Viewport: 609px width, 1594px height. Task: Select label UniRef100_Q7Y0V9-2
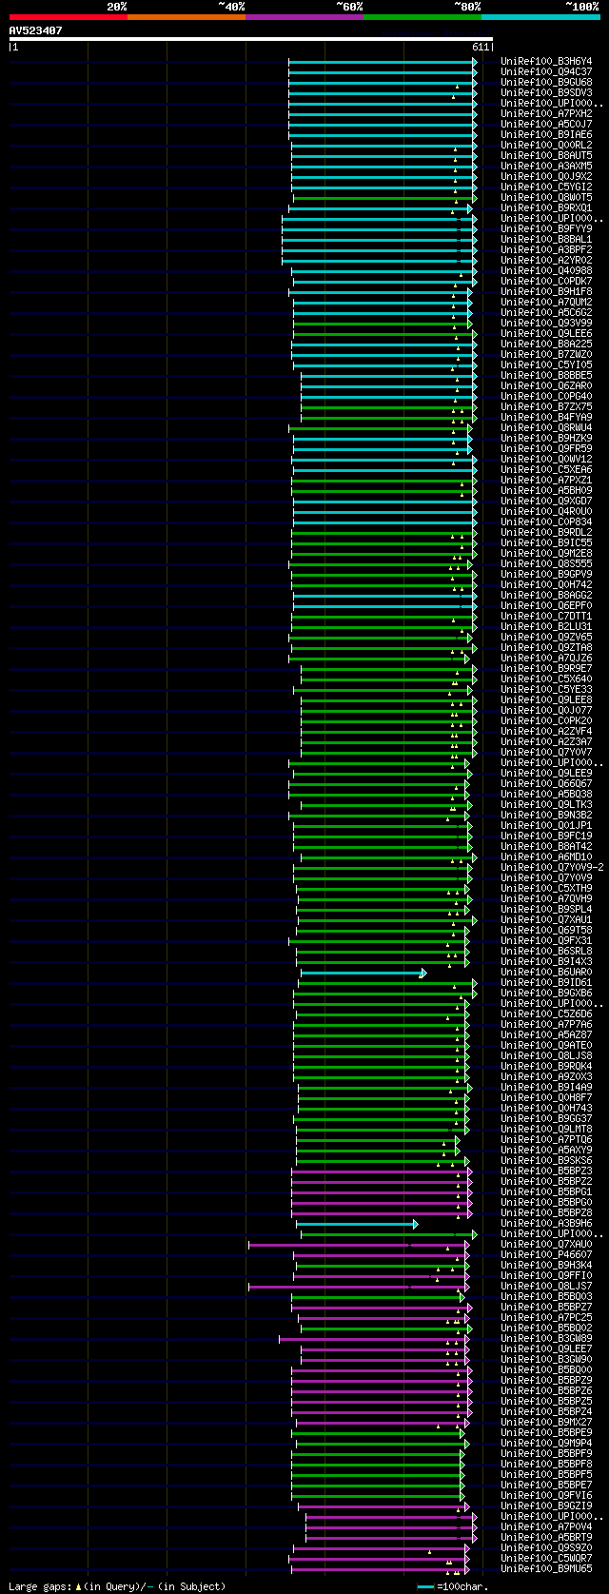(x=552, y=868)
